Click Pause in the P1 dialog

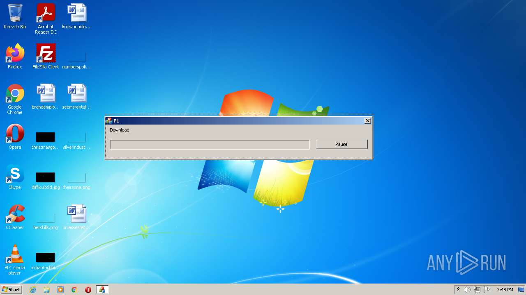pyautogui.click(x=341, y=144)
